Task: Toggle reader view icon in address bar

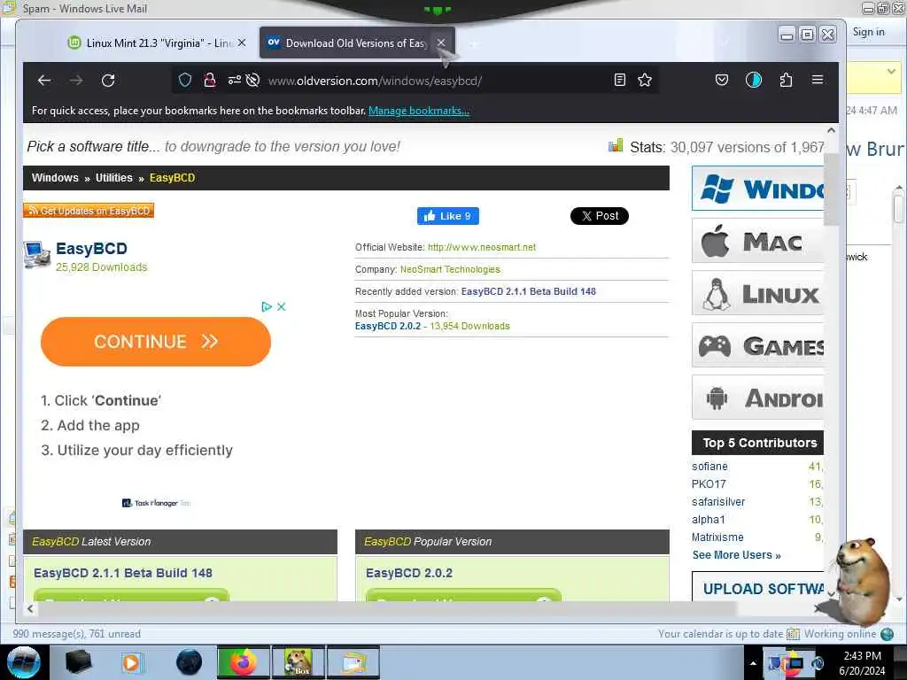Action: 619,80
